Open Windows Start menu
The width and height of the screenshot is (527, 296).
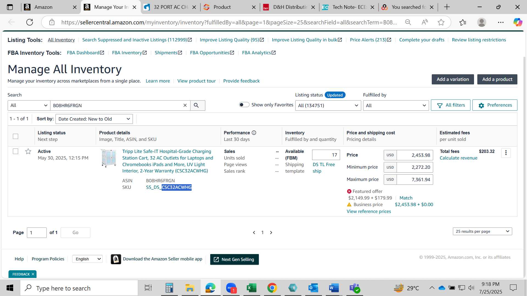pos(10,288)
